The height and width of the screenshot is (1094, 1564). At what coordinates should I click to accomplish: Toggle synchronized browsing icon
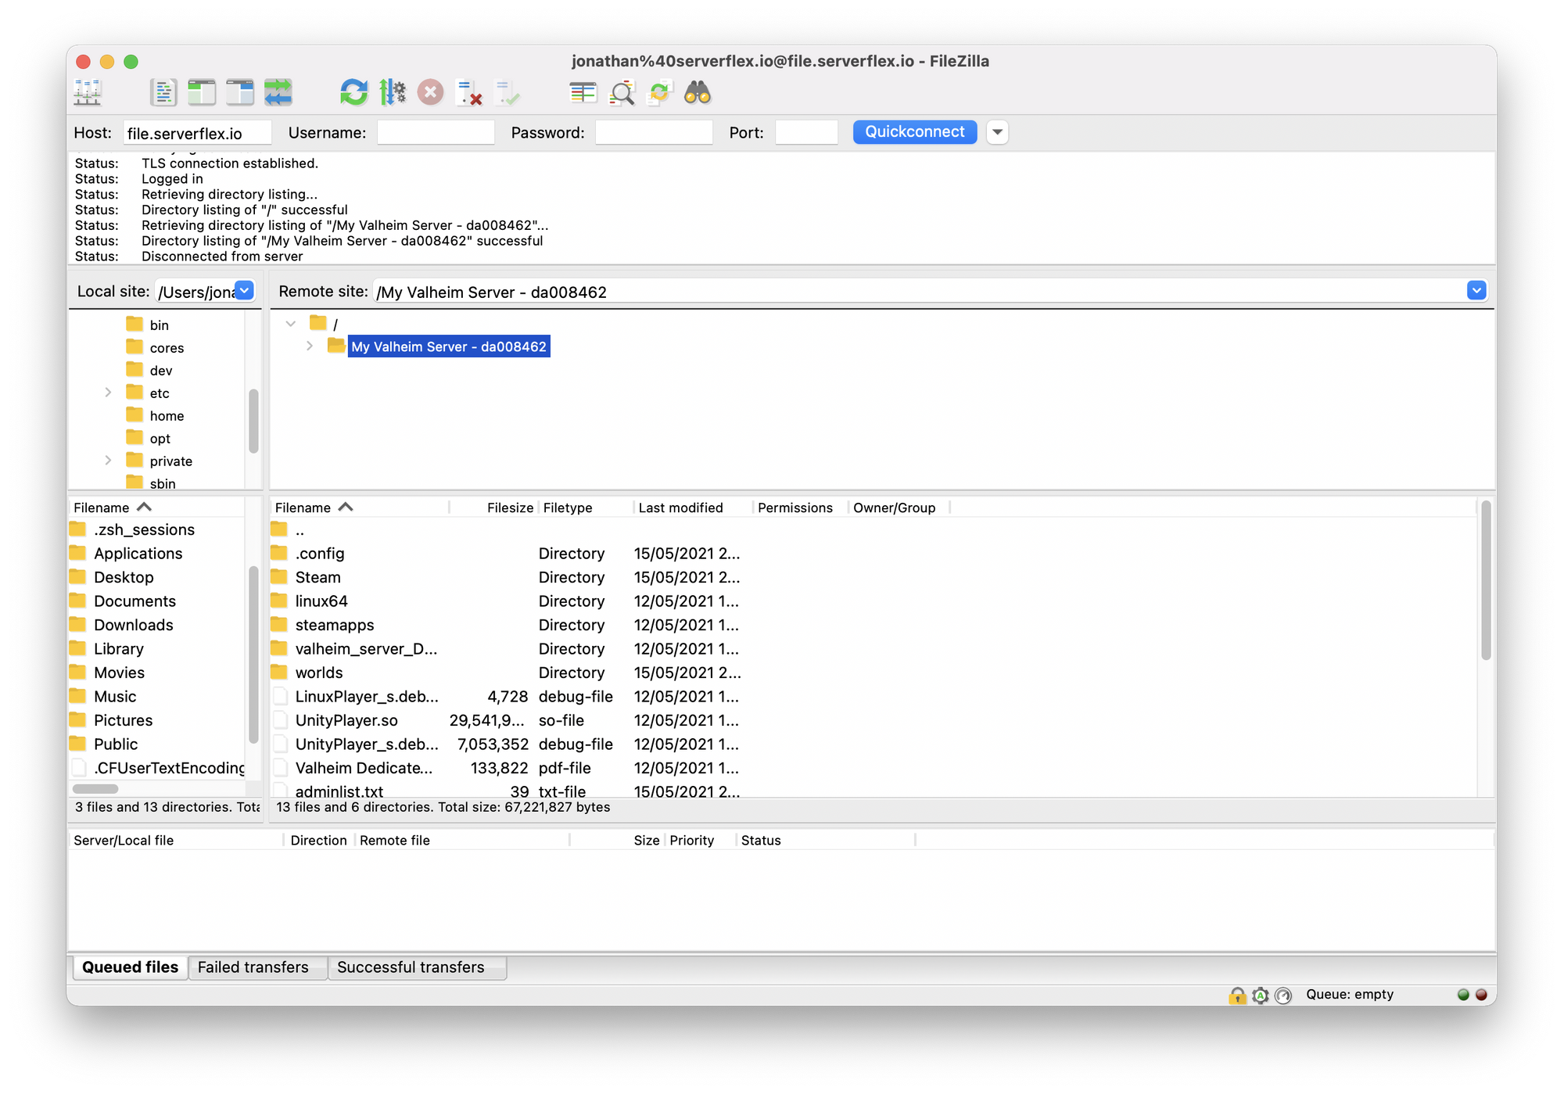[x=660, y=92]
